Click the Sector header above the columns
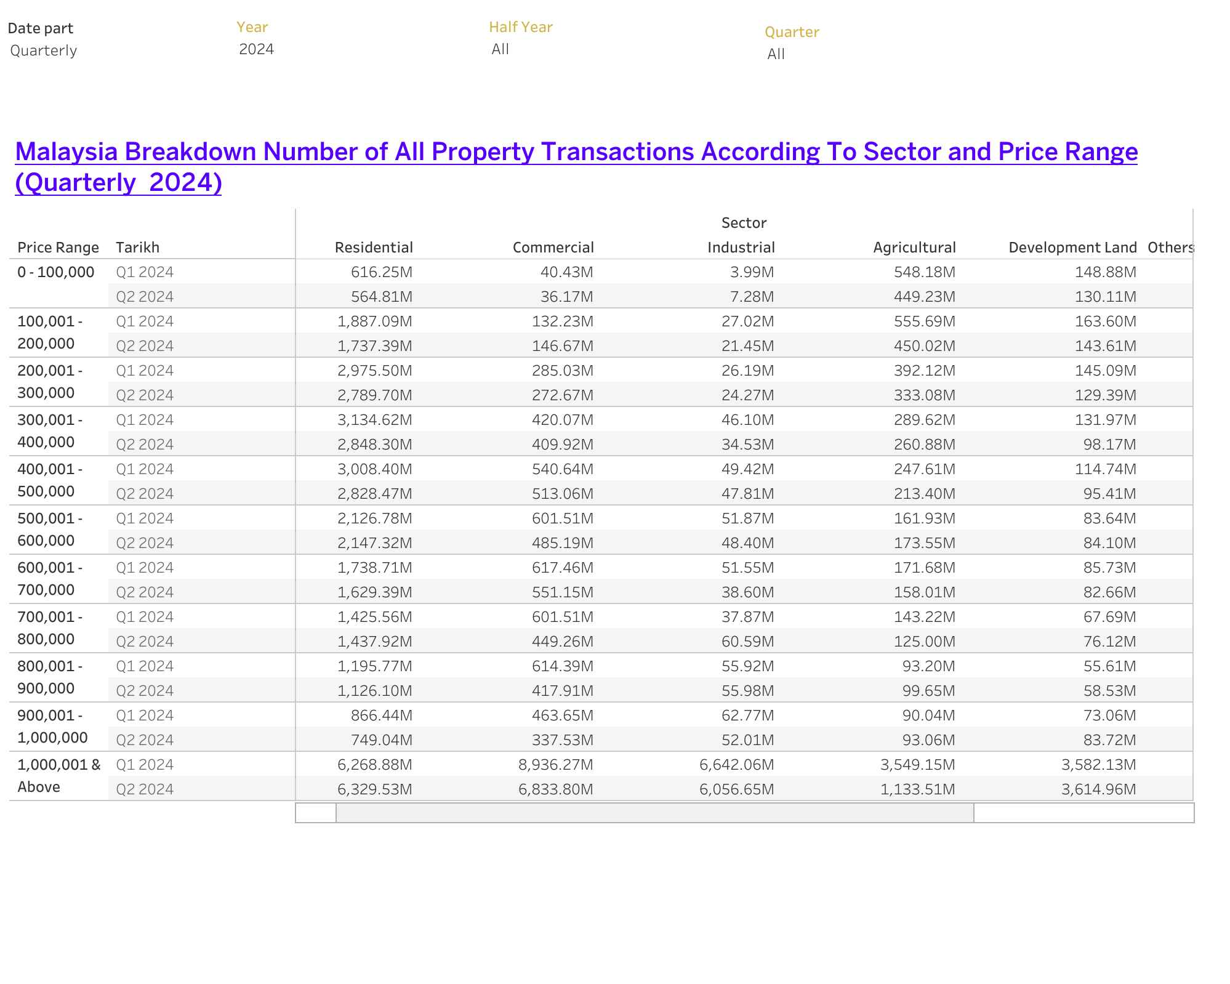The width and height of the screenshot is (1230, 984). coord(743,223)
